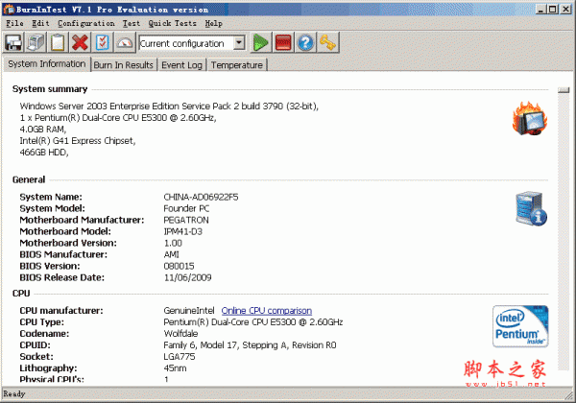Open the duty cycle gauge icon
The width and height of the screenshot is (576, 403).
point(125,42)
